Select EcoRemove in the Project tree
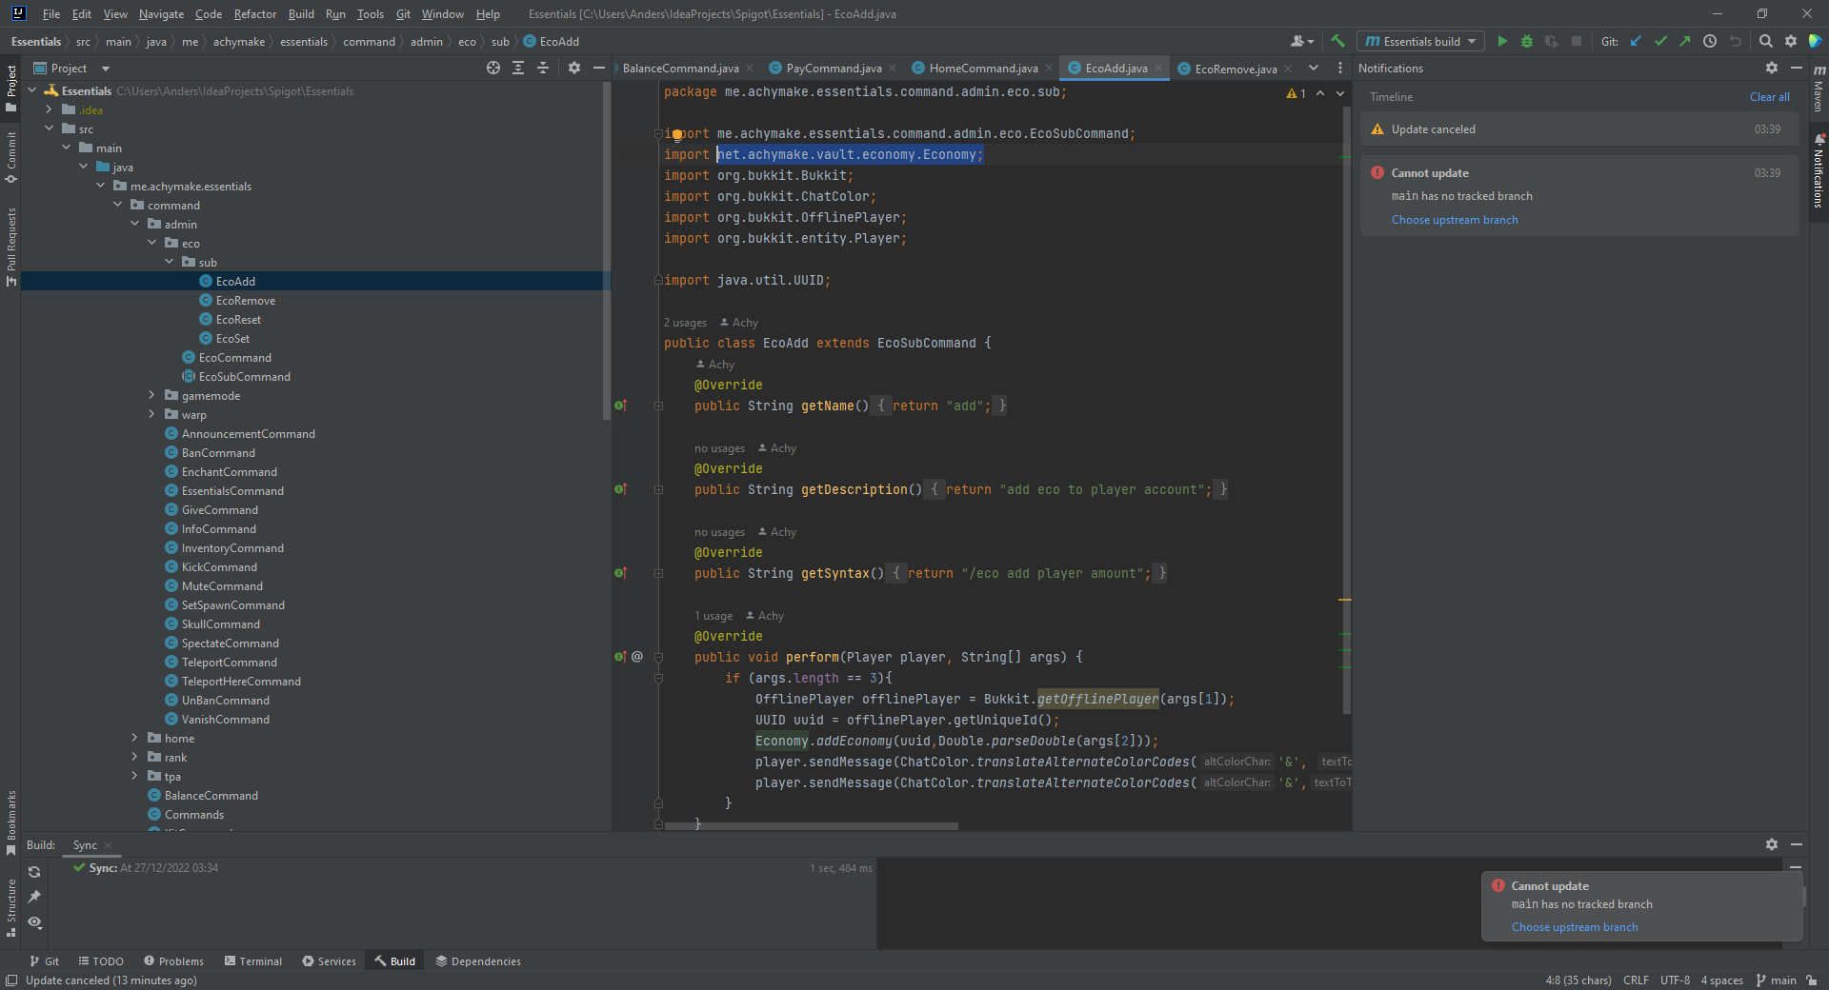The image size is (1829, 990). [246, 300]
